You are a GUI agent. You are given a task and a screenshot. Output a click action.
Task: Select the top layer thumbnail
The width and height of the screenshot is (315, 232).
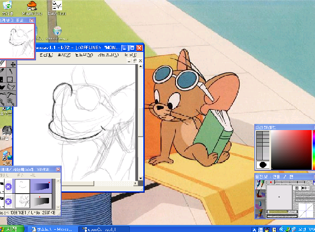pos(22,186)
